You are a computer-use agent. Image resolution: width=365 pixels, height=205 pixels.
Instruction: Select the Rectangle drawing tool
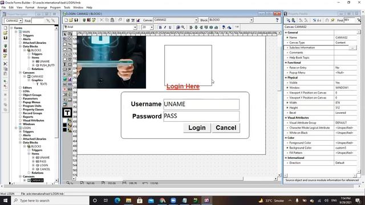coord(64,44)
